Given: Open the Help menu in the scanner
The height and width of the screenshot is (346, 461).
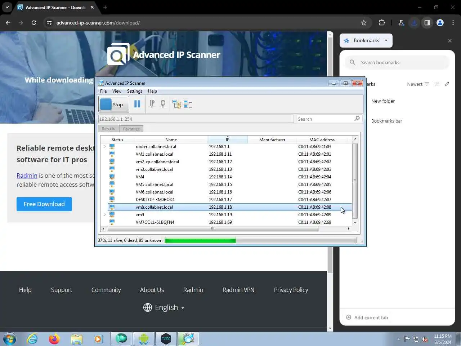Looking at the screenshot, I should coord(152,91).
